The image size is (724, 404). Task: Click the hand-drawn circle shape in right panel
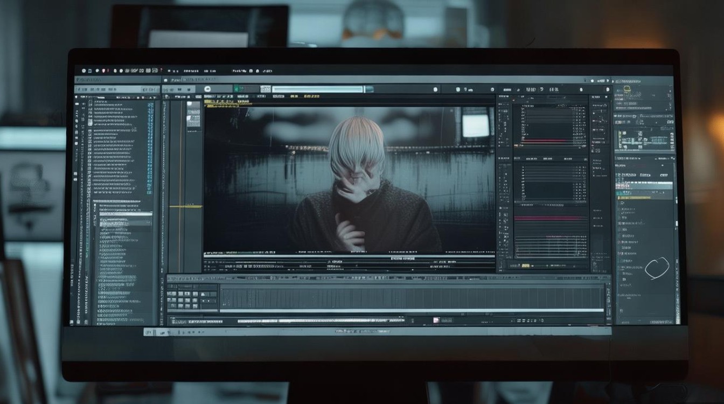(x=657, y=268)
